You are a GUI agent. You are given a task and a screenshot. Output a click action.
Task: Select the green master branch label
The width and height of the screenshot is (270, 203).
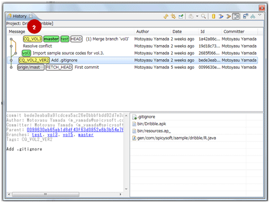pyautogui.click(x=51, y=39)
